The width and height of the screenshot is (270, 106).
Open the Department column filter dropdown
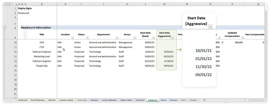117,38
